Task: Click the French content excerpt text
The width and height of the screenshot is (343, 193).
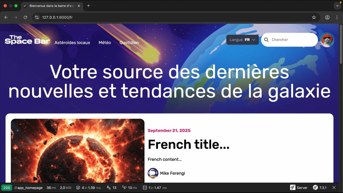Action: [165, 159]
